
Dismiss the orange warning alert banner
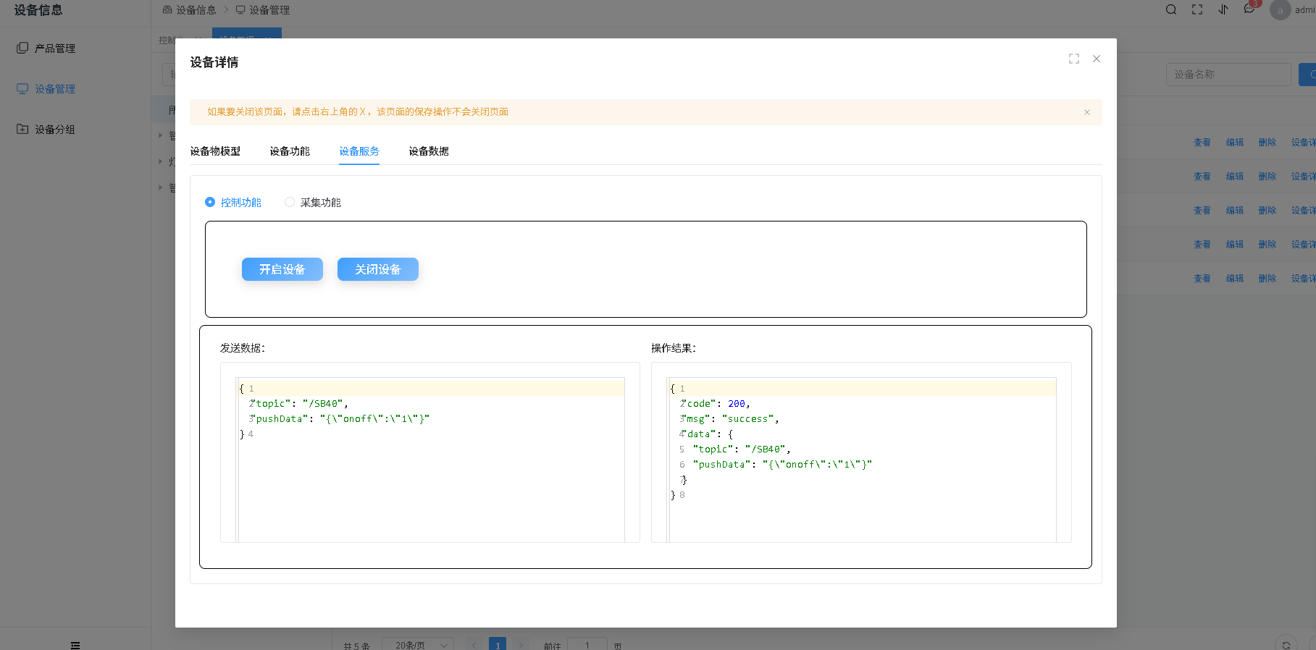coord(1086,112)
